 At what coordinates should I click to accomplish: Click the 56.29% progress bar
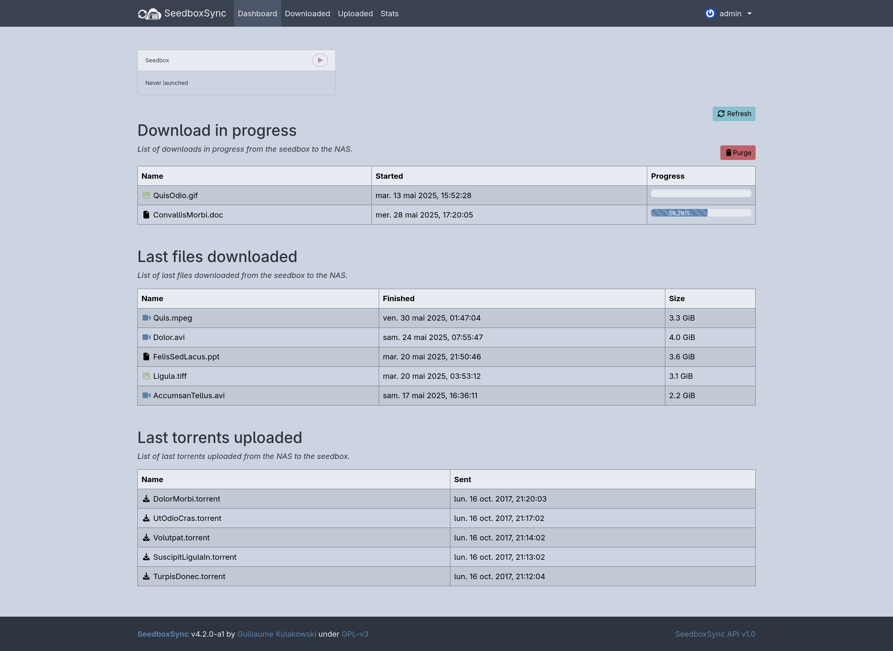[x=701, y=213]
